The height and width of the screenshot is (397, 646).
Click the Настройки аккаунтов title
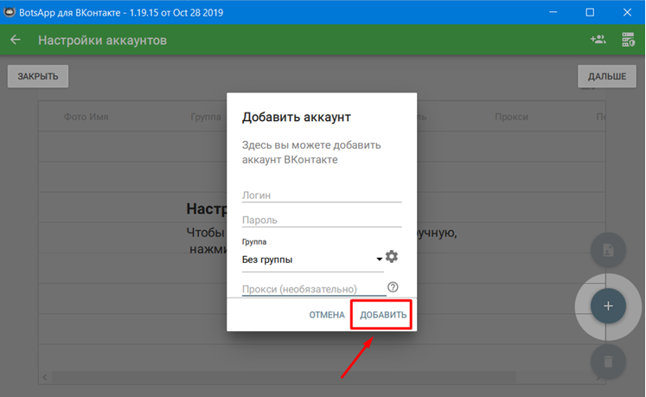click(103, 41)
